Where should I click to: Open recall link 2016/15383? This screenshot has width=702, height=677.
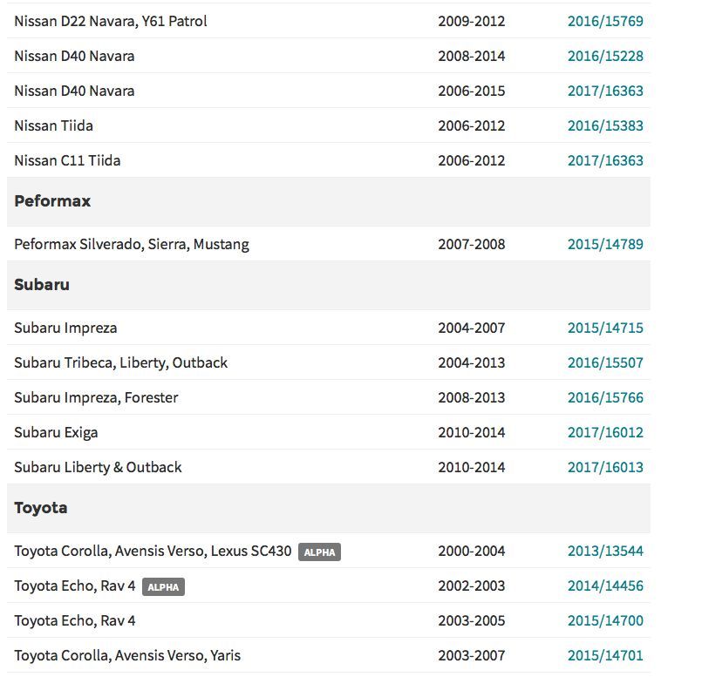(605, 125)
